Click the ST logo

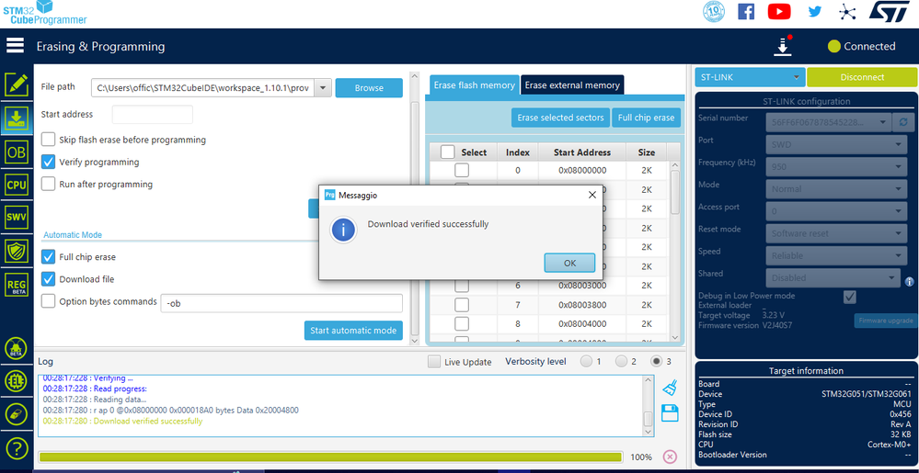click(889, 12)
